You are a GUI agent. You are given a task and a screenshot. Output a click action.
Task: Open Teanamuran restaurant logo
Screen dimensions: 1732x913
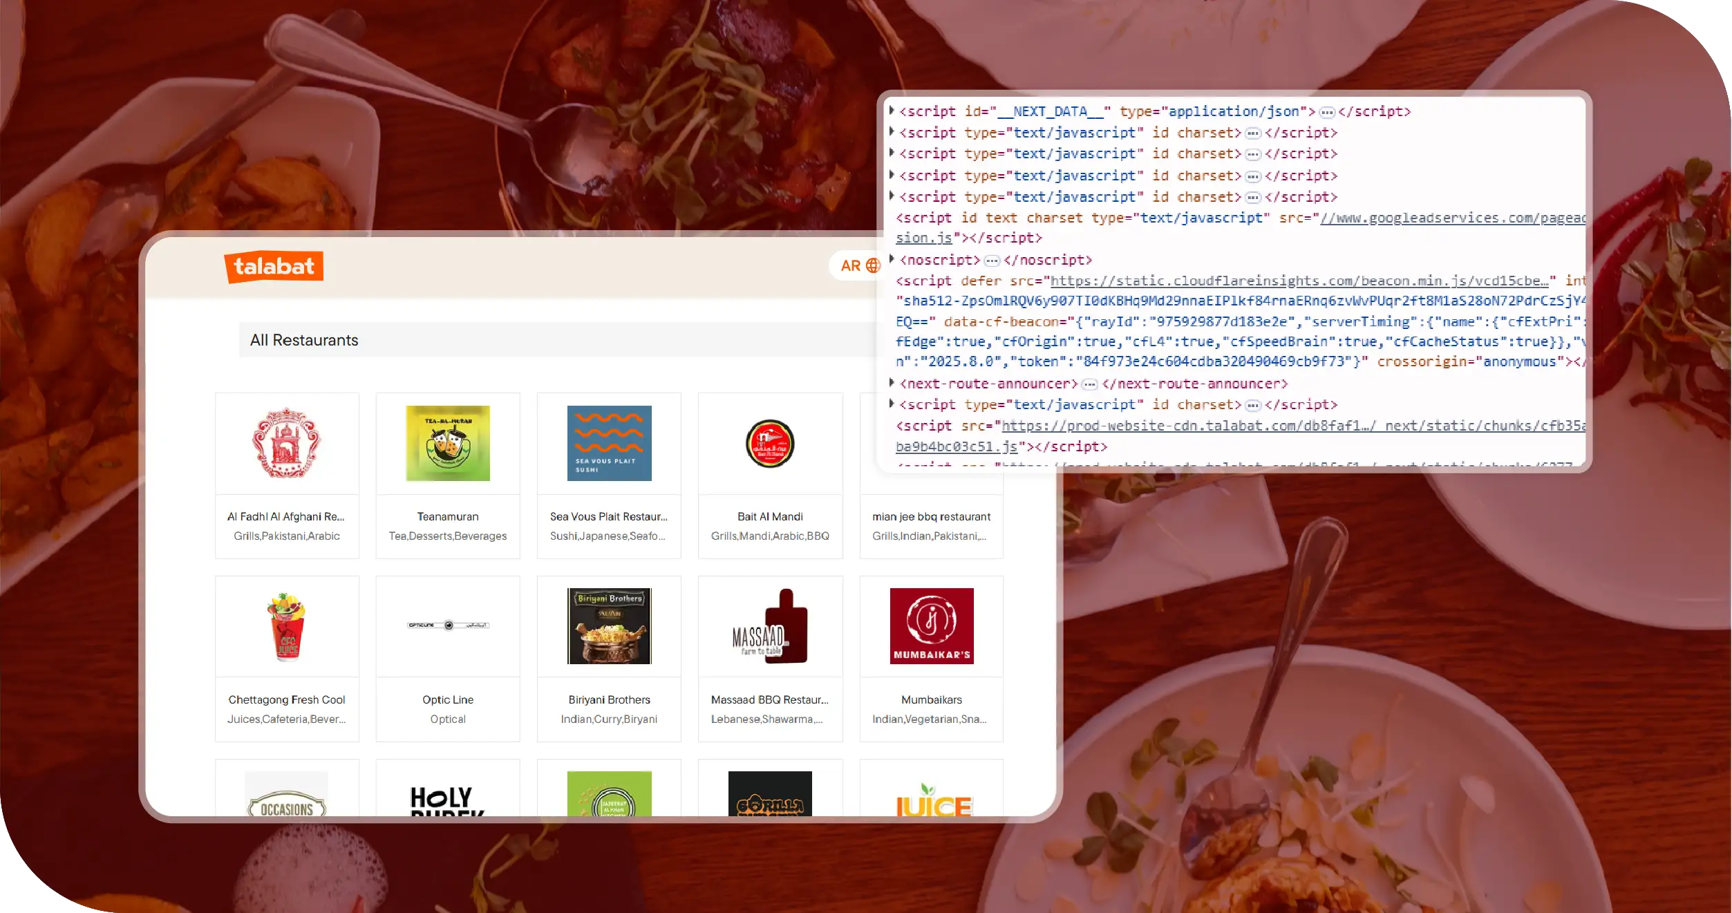[447, 443]
